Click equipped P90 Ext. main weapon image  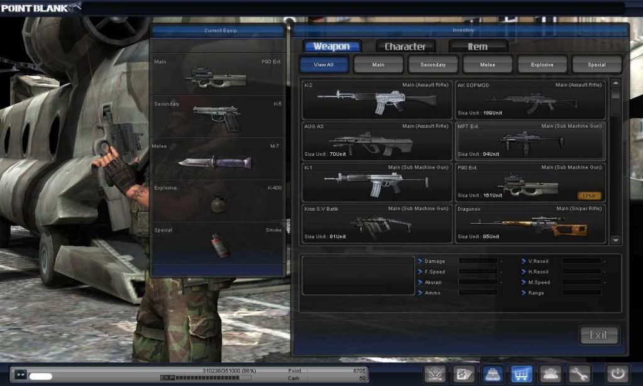point(216,77)
